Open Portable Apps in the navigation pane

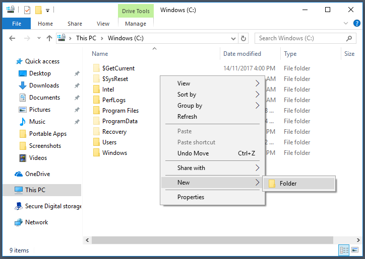(x=48, y=134)
